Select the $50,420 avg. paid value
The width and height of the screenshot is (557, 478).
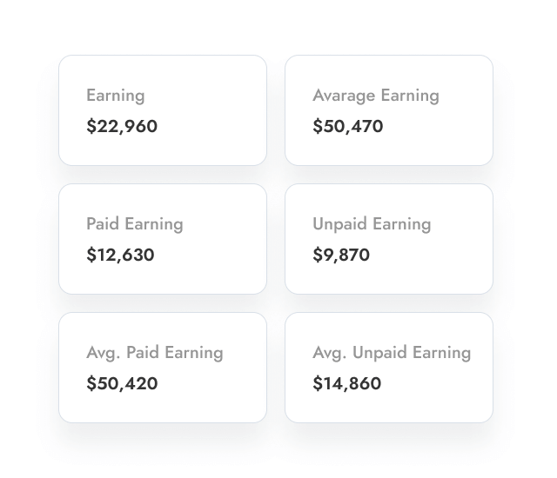click(122, 383)
